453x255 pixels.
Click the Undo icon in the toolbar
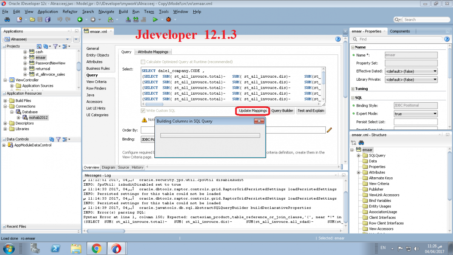click(60, 19)
